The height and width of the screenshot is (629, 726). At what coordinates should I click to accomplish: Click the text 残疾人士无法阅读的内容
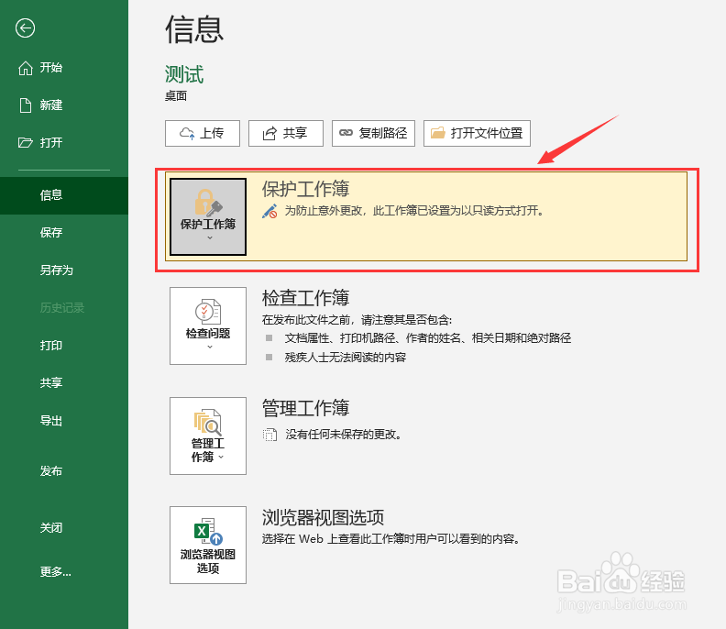point(346,358)
